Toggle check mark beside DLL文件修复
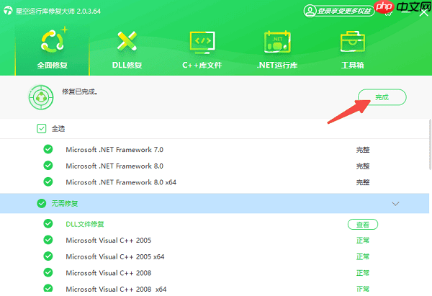432x296 pixels. 48,223
